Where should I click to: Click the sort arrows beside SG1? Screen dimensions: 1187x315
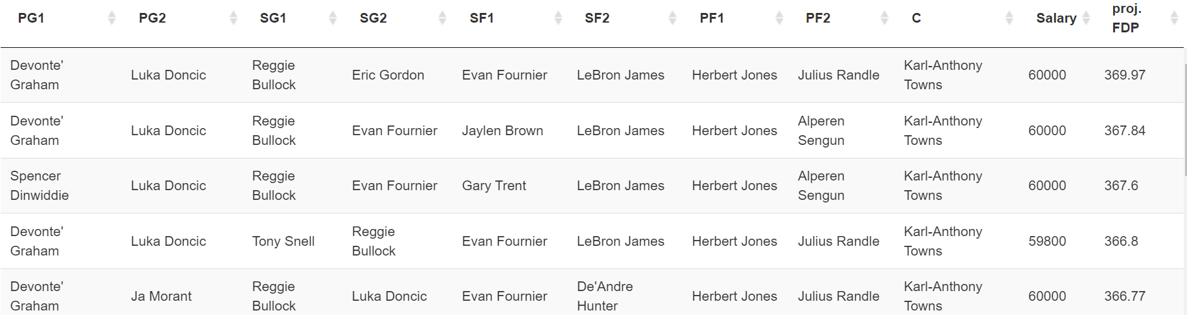click(x=333, y=18)
